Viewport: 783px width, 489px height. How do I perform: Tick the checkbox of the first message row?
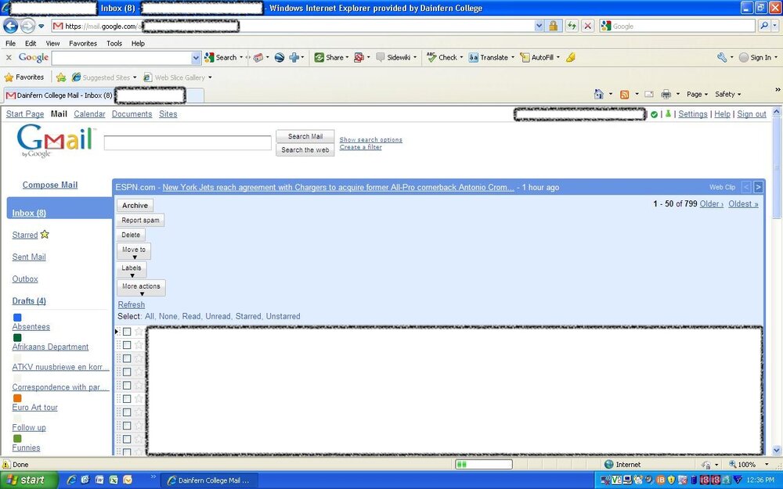pos(127,332)
